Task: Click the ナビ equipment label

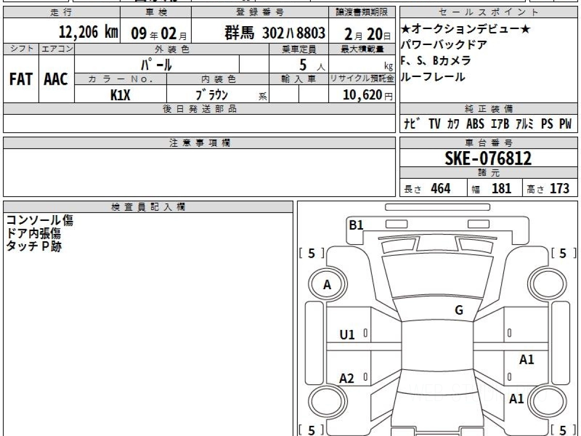Action: tap(411, 124)
